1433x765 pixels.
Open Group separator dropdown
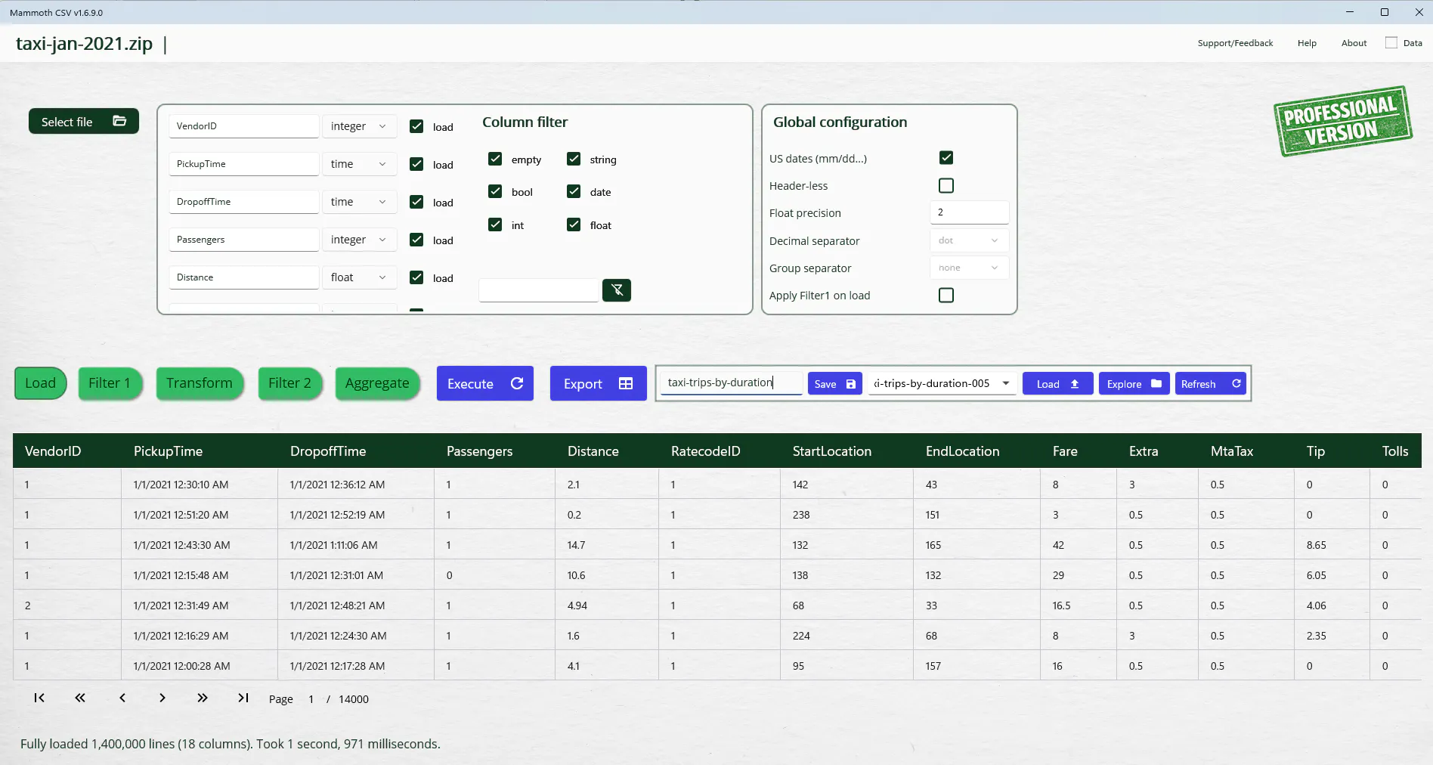point(969,268)
